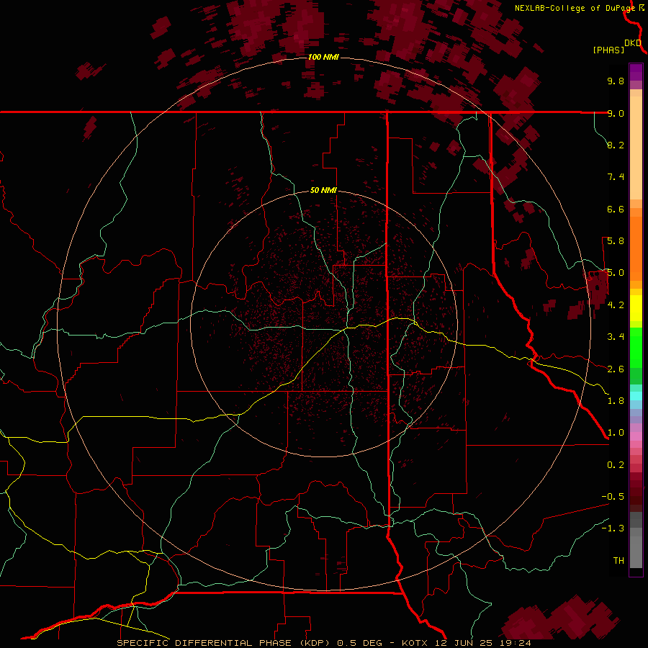Click the -0.5 scale value

point(613,497)
